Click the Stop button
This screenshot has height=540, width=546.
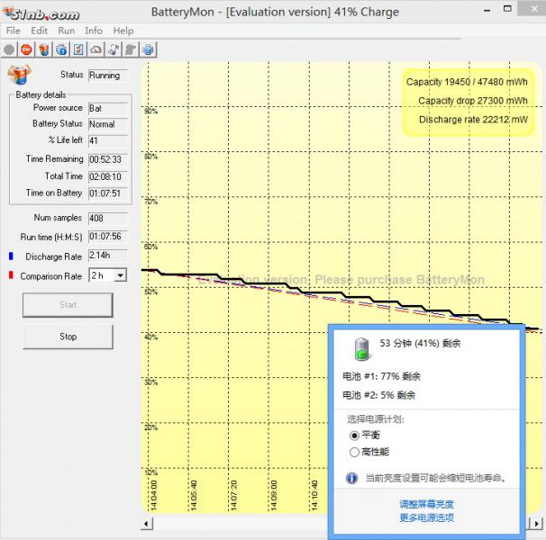pos(68,337)
